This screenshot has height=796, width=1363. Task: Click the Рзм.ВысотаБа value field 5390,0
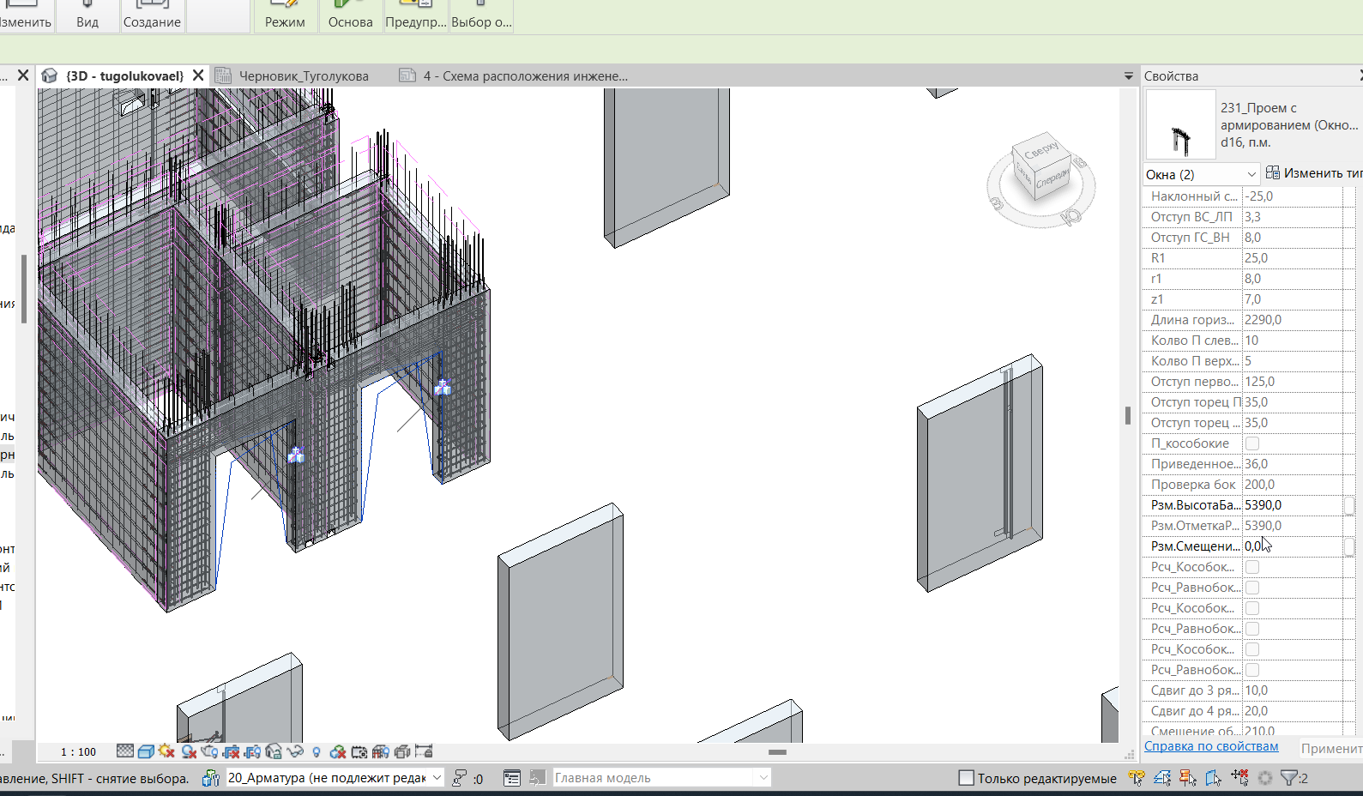(1293, 505)
